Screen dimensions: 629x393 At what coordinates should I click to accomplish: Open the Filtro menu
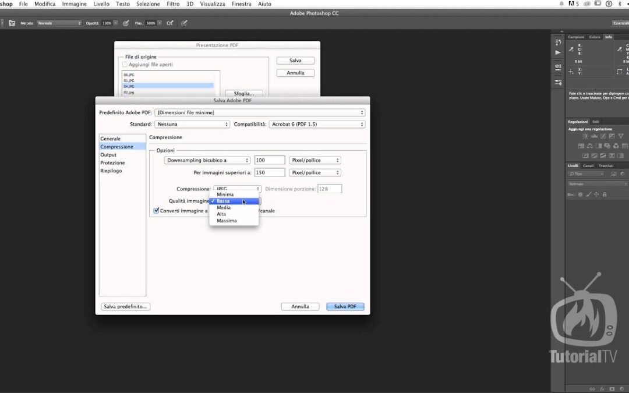tap(173, 3)
